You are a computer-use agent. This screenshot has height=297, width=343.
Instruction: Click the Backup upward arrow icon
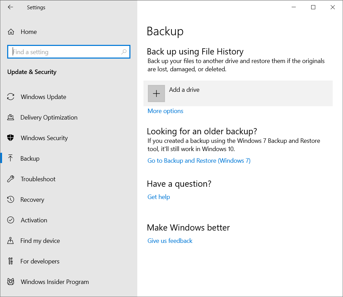click(x=10, y=158)
